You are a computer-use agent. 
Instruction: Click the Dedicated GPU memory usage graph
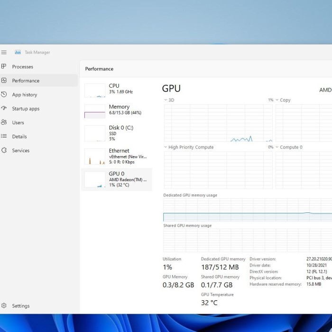247,211
